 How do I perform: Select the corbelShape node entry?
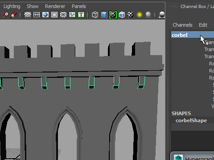pos(191,120)
